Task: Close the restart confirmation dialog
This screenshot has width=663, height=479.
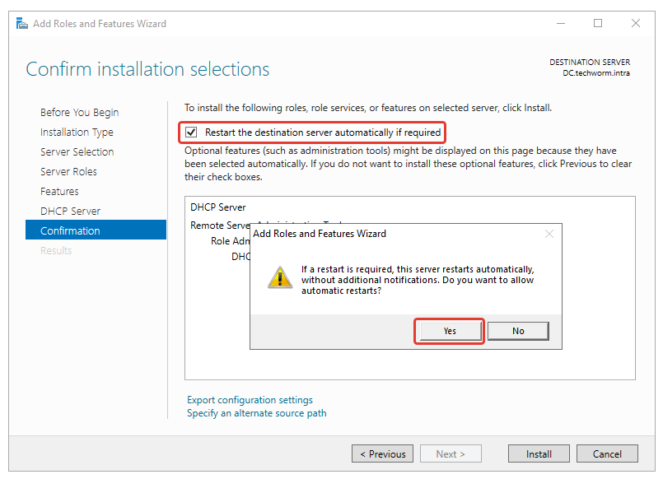Action: point(549,234)
